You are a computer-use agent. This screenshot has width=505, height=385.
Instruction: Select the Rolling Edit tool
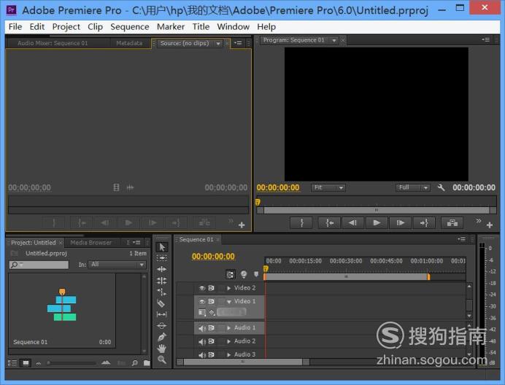162,281
